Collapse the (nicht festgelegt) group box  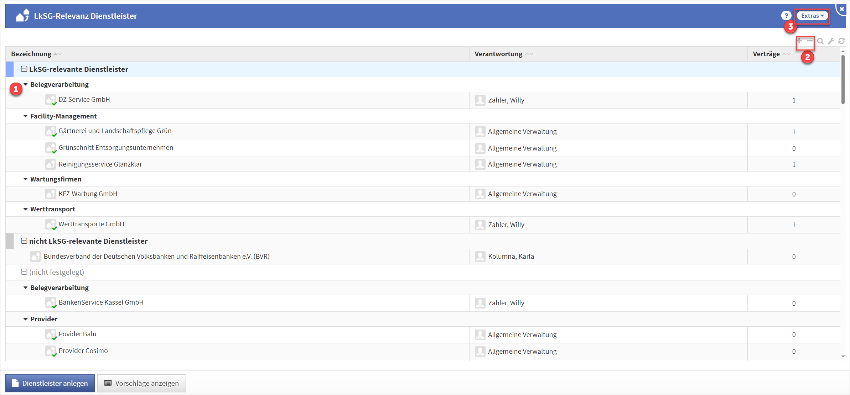(24, 272)
